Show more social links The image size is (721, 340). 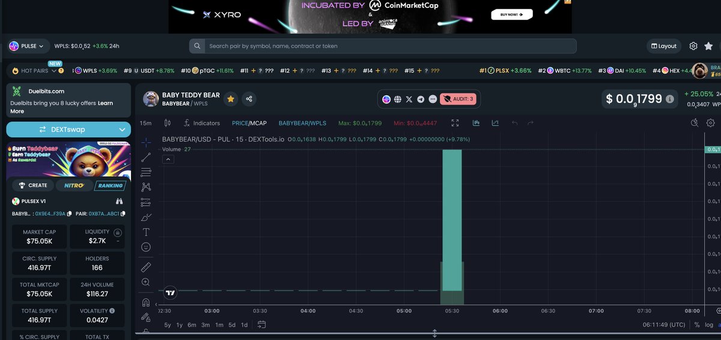point(432,99)
